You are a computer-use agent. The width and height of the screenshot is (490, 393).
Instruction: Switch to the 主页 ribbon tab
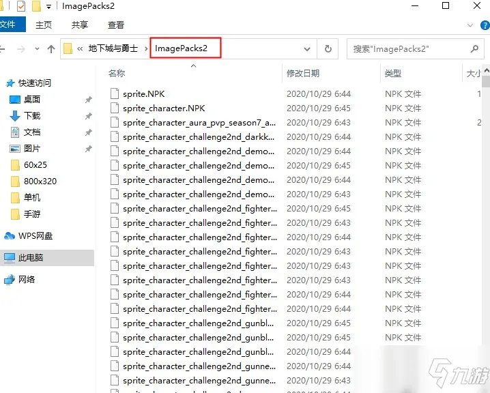pos(44,25)
